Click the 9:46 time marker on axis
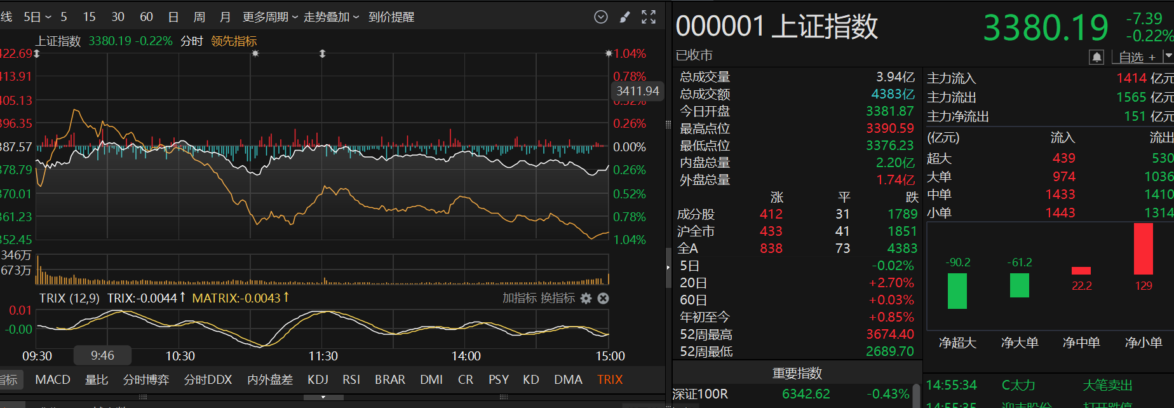Viewport: 1174px width, 408px height. (102, 356)
